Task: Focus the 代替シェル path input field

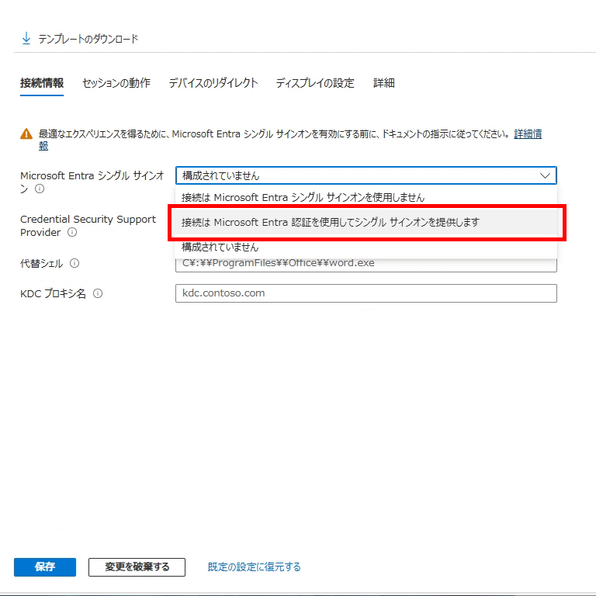Action: coord(366,264)
